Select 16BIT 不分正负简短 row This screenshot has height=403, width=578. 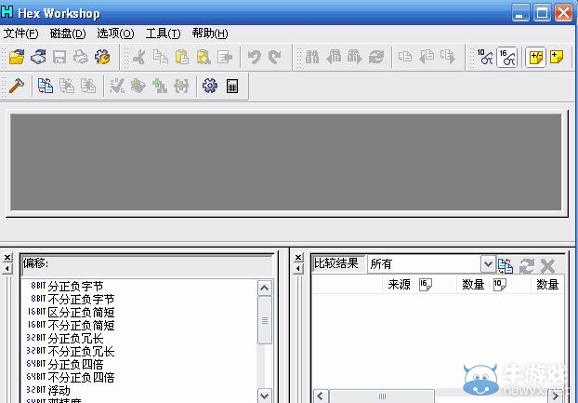tap(139, 326)
